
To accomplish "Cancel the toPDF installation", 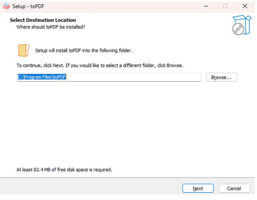I will tap(234, 188).
